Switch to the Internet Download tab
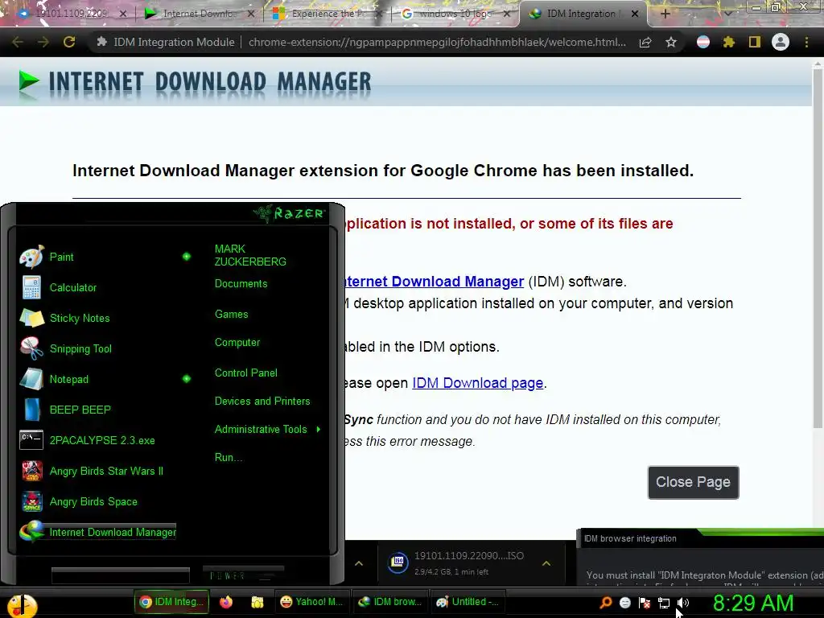The width and height of the screenshot is (824, 618). (198, 13)
